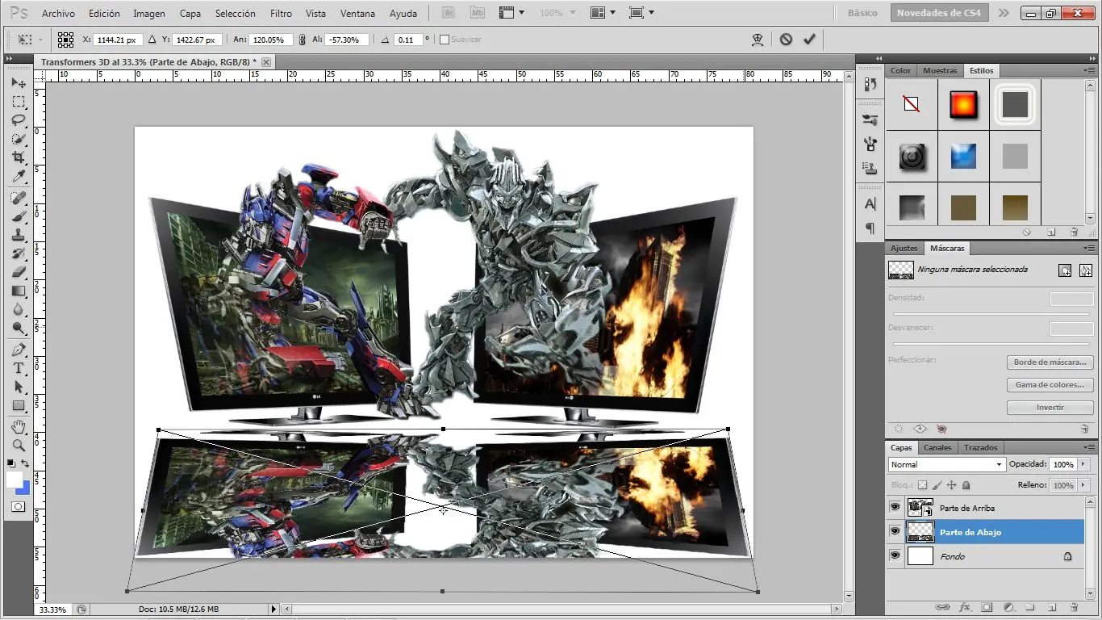Viewport: 1102px width, 620px height.
Task: Hide the Fondo layer
Action: pos(895,555)
